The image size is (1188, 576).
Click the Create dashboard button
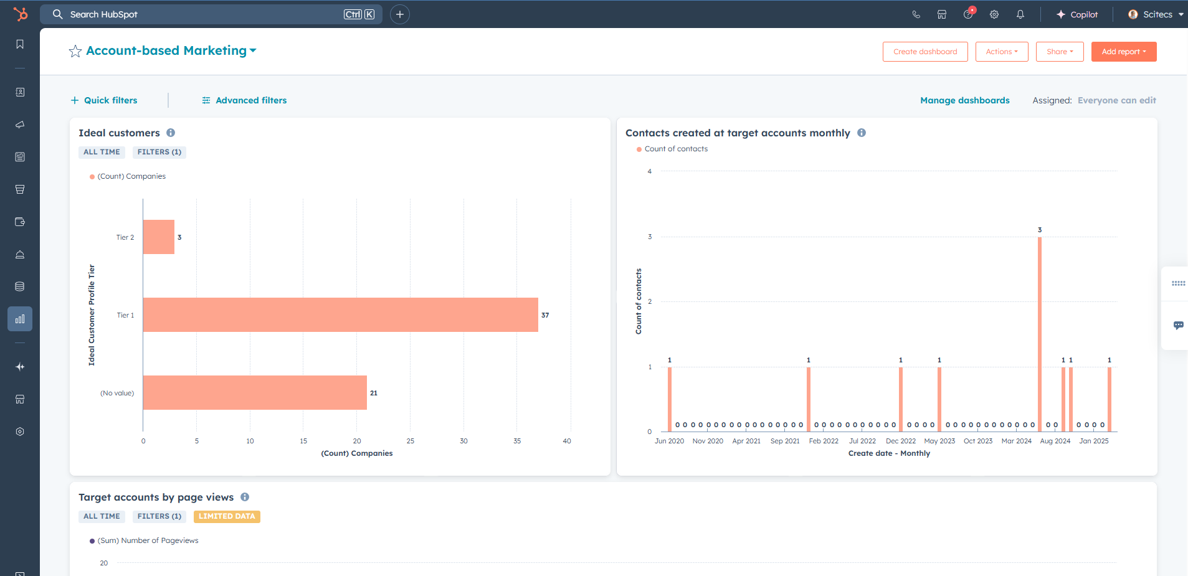tap(924, 52)
